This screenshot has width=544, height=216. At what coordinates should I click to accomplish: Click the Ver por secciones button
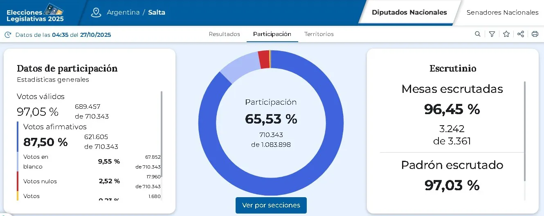[x=271, y=205]
